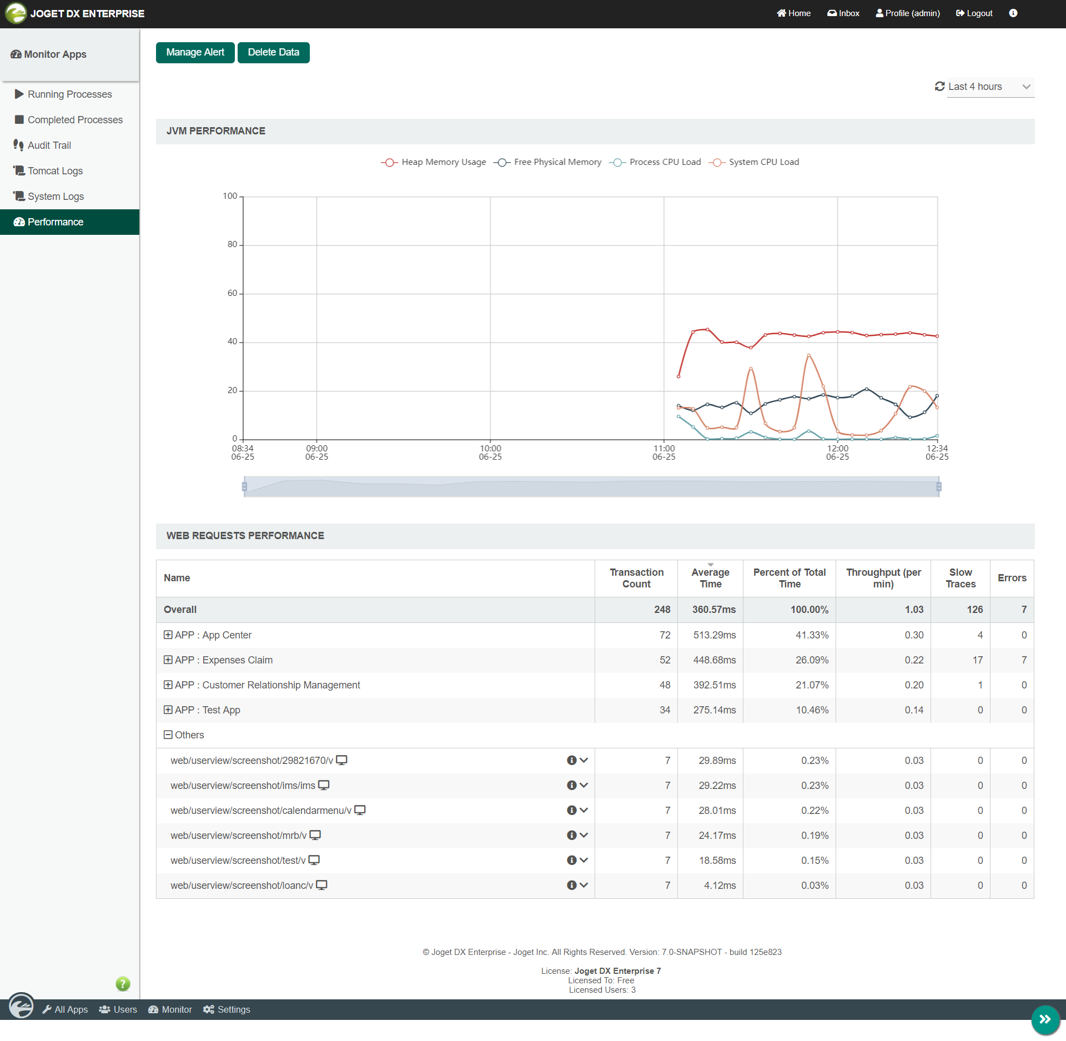Image resolution: width=1066 pixels, height=1041 pixels.
Task: Click the refresh icon beside Last 4 hours
Action: [x=939, y=87]
